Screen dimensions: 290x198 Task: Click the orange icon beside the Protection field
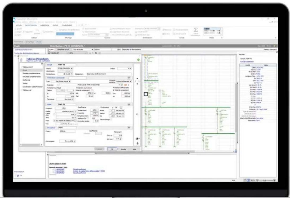coord(126,85)
